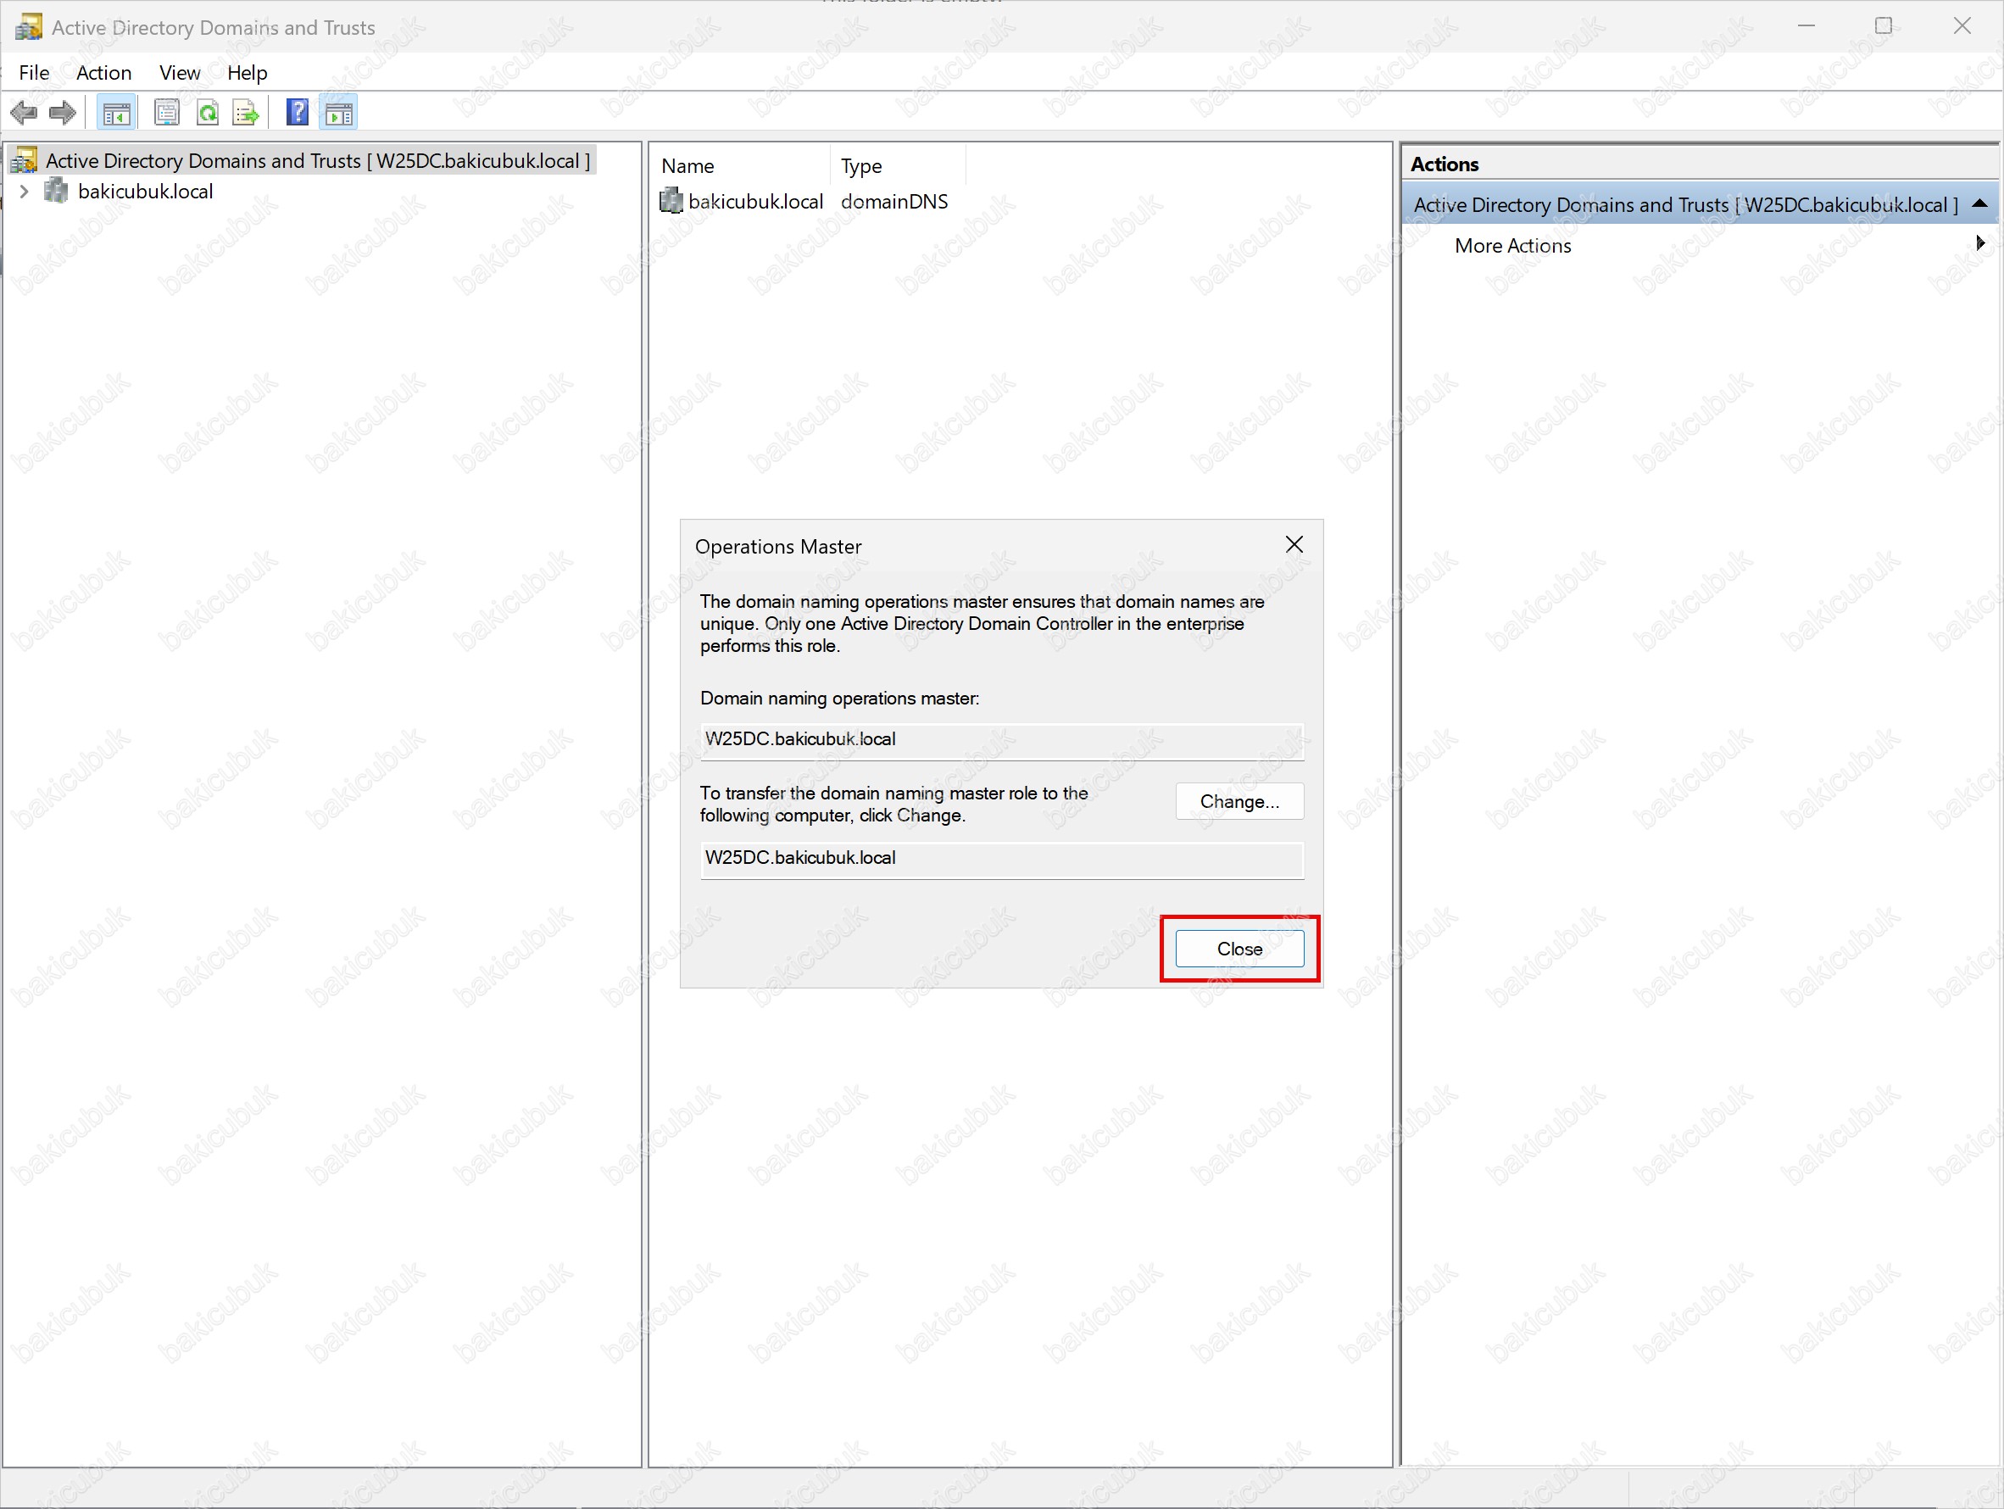Close the Domains and Trusts window
The image size is (2004, 1509).
tap(1962, 25)
